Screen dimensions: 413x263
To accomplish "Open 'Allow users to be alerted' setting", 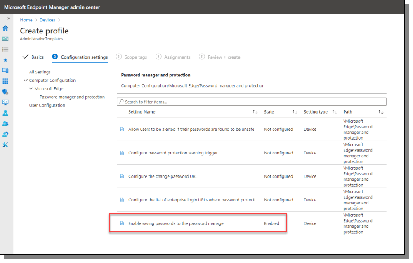I will (191, 129).
